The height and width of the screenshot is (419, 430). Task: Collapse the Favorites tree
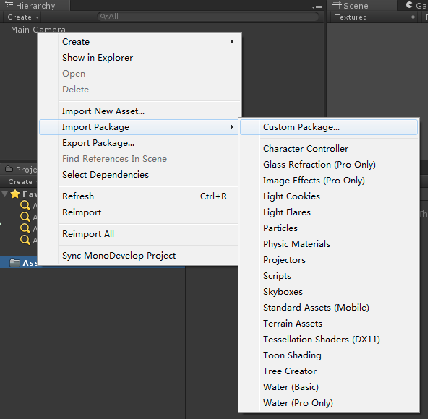pos(5,194)
